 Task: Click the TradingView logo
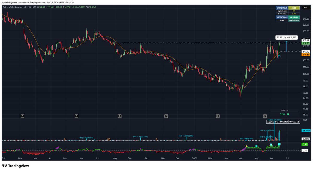tap(16, 166)
